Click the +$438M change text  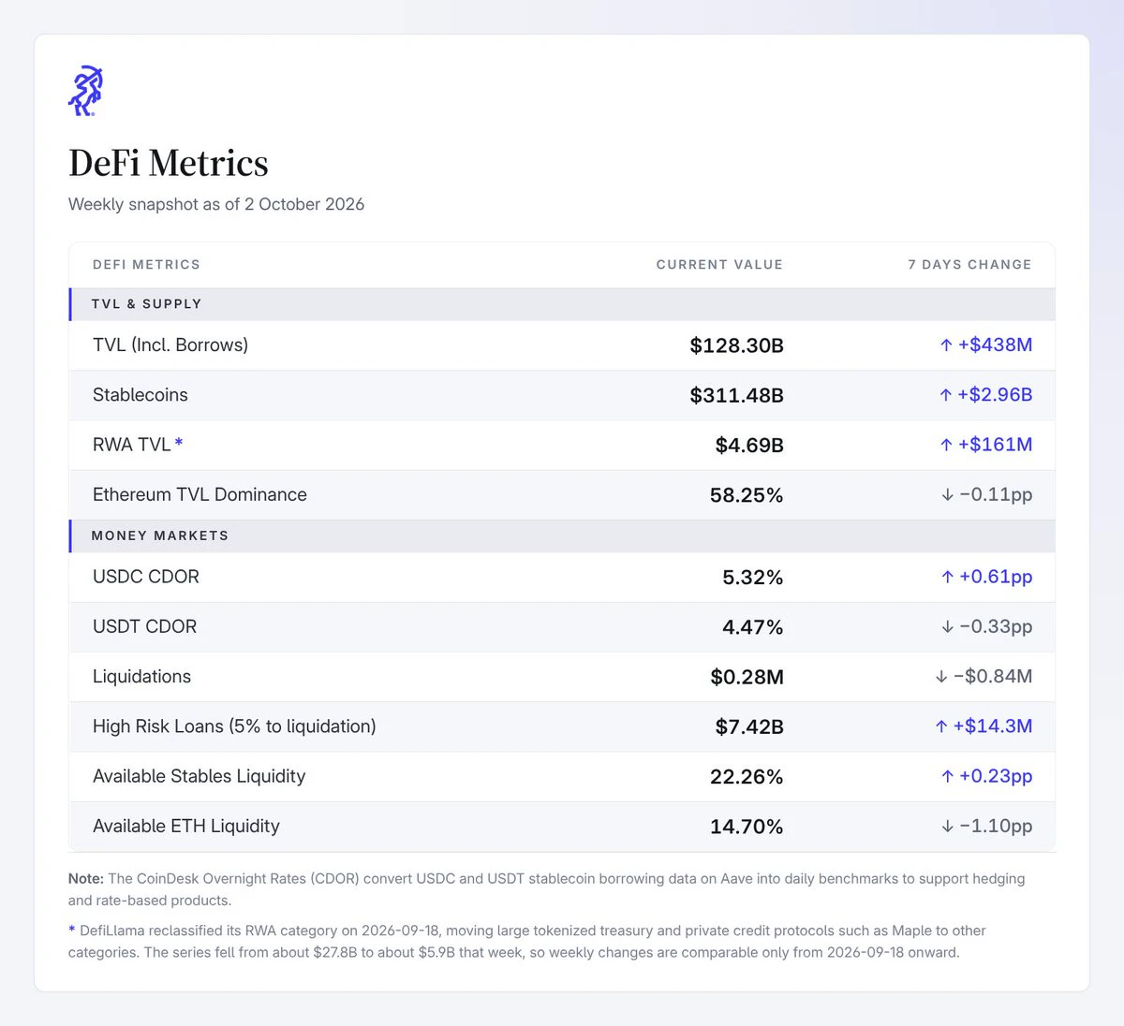point(996,344)
